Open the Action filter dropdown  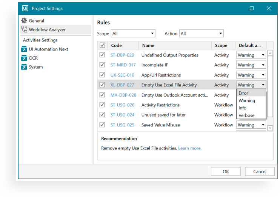coord(202,33)
